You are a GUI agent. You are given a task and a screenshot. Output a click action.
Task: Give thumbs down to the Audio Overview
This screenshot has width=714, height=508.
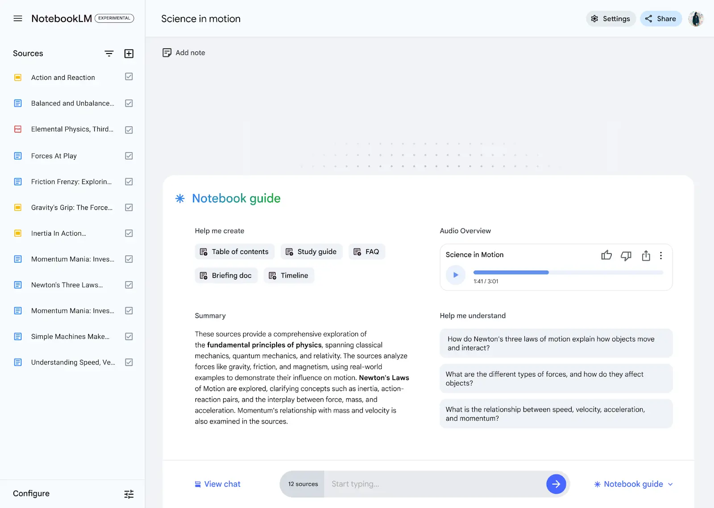[x=626, y=255]
